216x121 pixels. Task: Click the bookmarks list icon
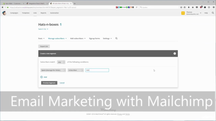(x=185, y=7)
